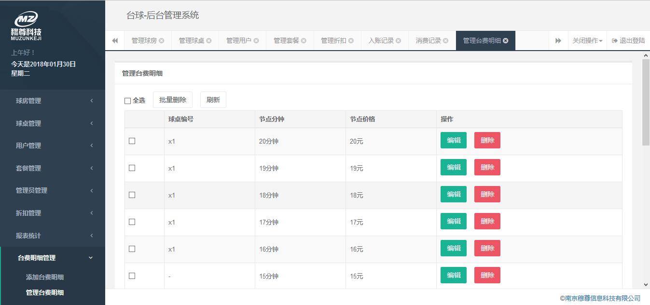Close the 入账记录 tab using x icon
Image resolution: width=650 pixels, height=305 pixels.
pos(399,41)
